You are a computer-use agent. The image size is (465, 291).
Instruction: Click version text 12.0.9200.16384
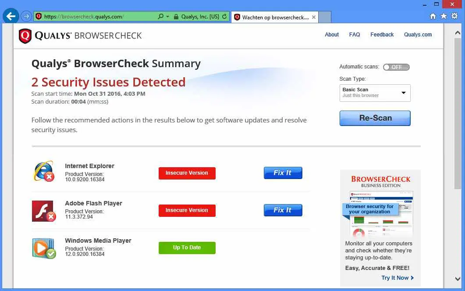(85, 254)
